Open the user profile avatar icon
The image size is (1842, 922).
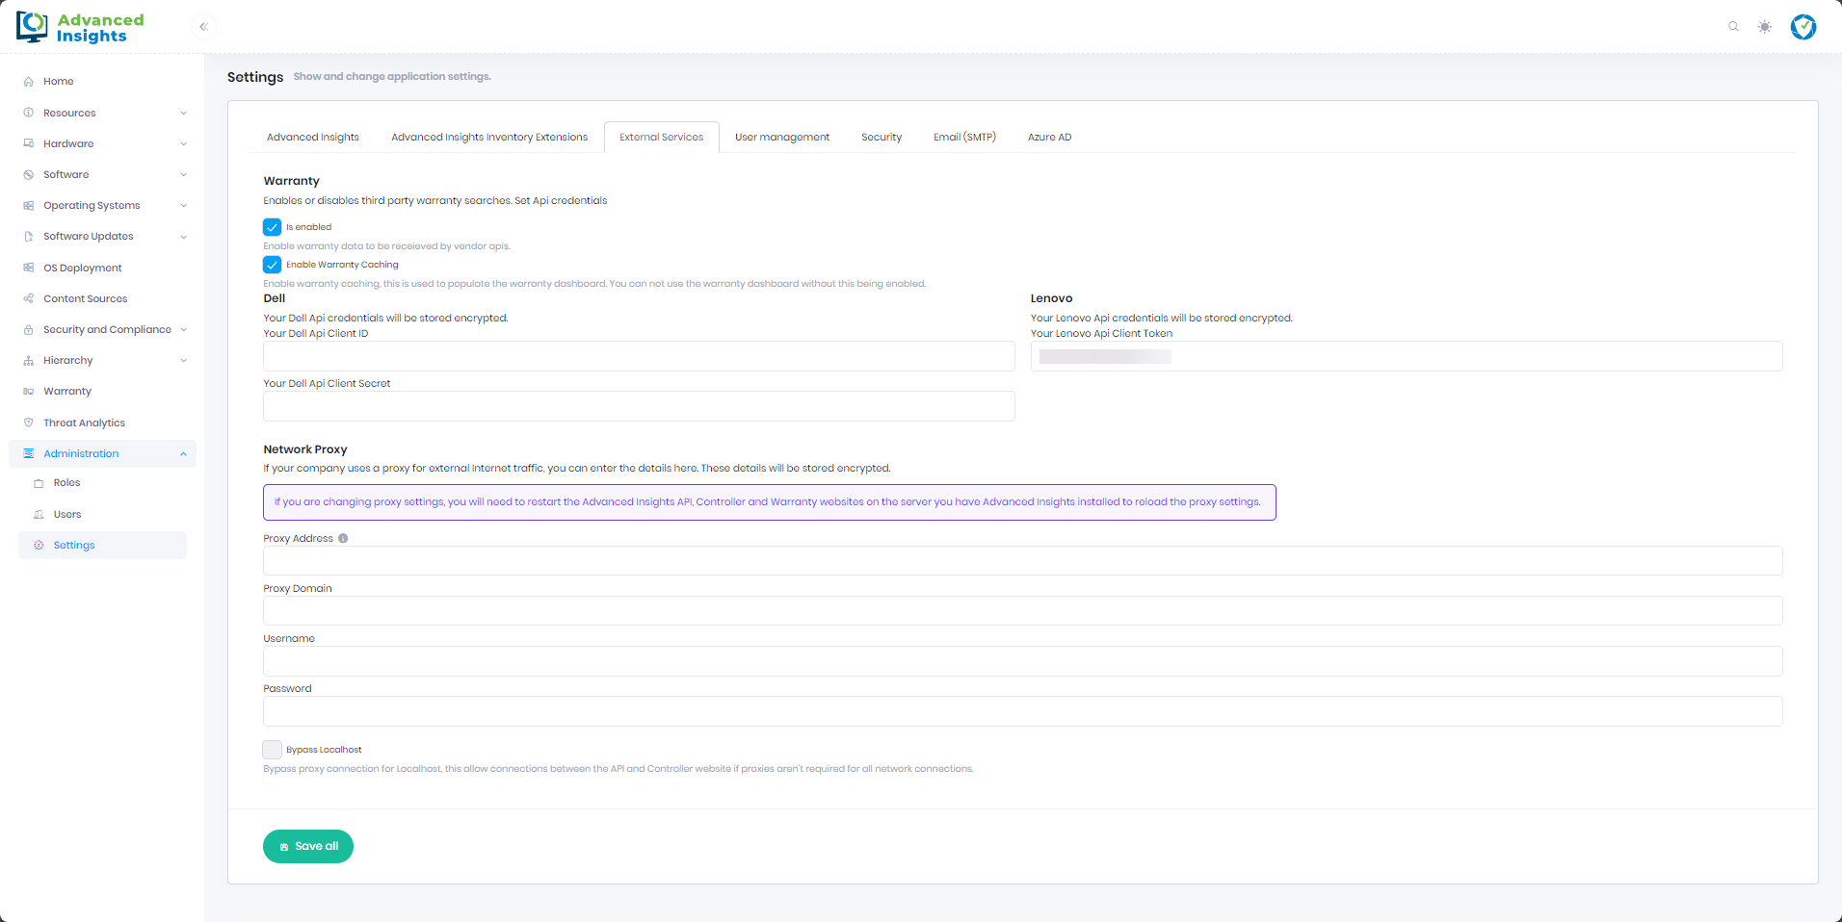click(1803, 27)
